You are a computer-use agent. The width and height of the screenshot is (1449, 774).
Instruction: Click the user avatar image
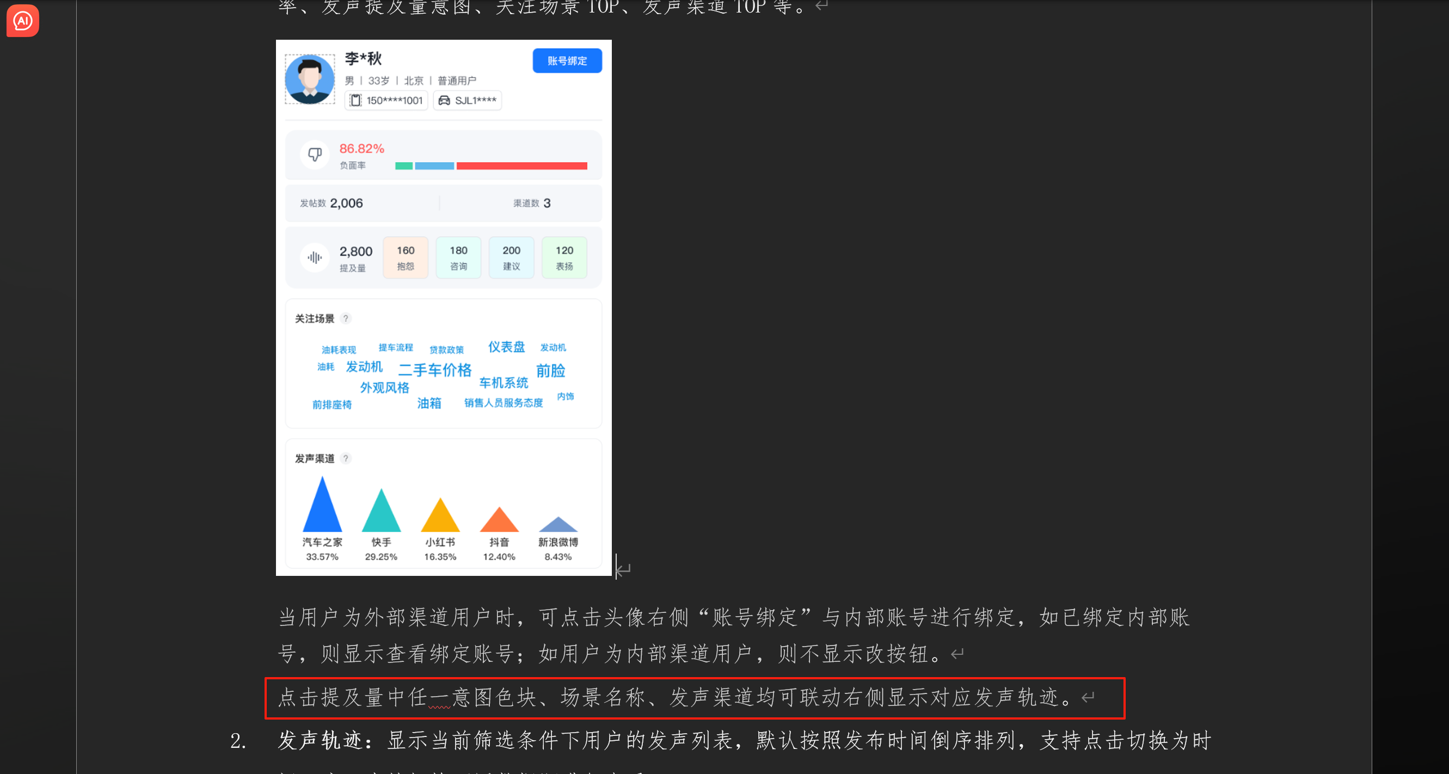[x=310, y=79]
